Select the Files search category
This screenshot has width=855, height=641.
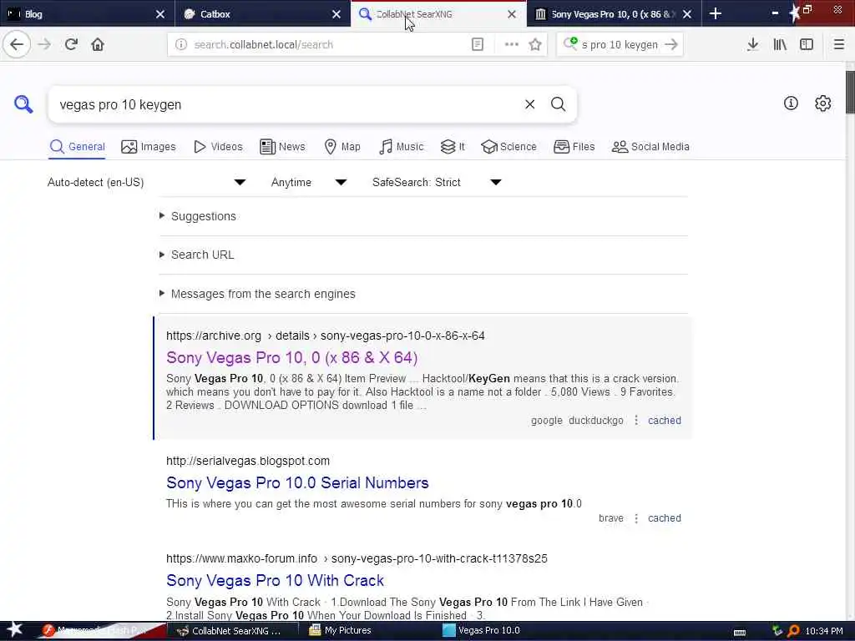[574, 147]
